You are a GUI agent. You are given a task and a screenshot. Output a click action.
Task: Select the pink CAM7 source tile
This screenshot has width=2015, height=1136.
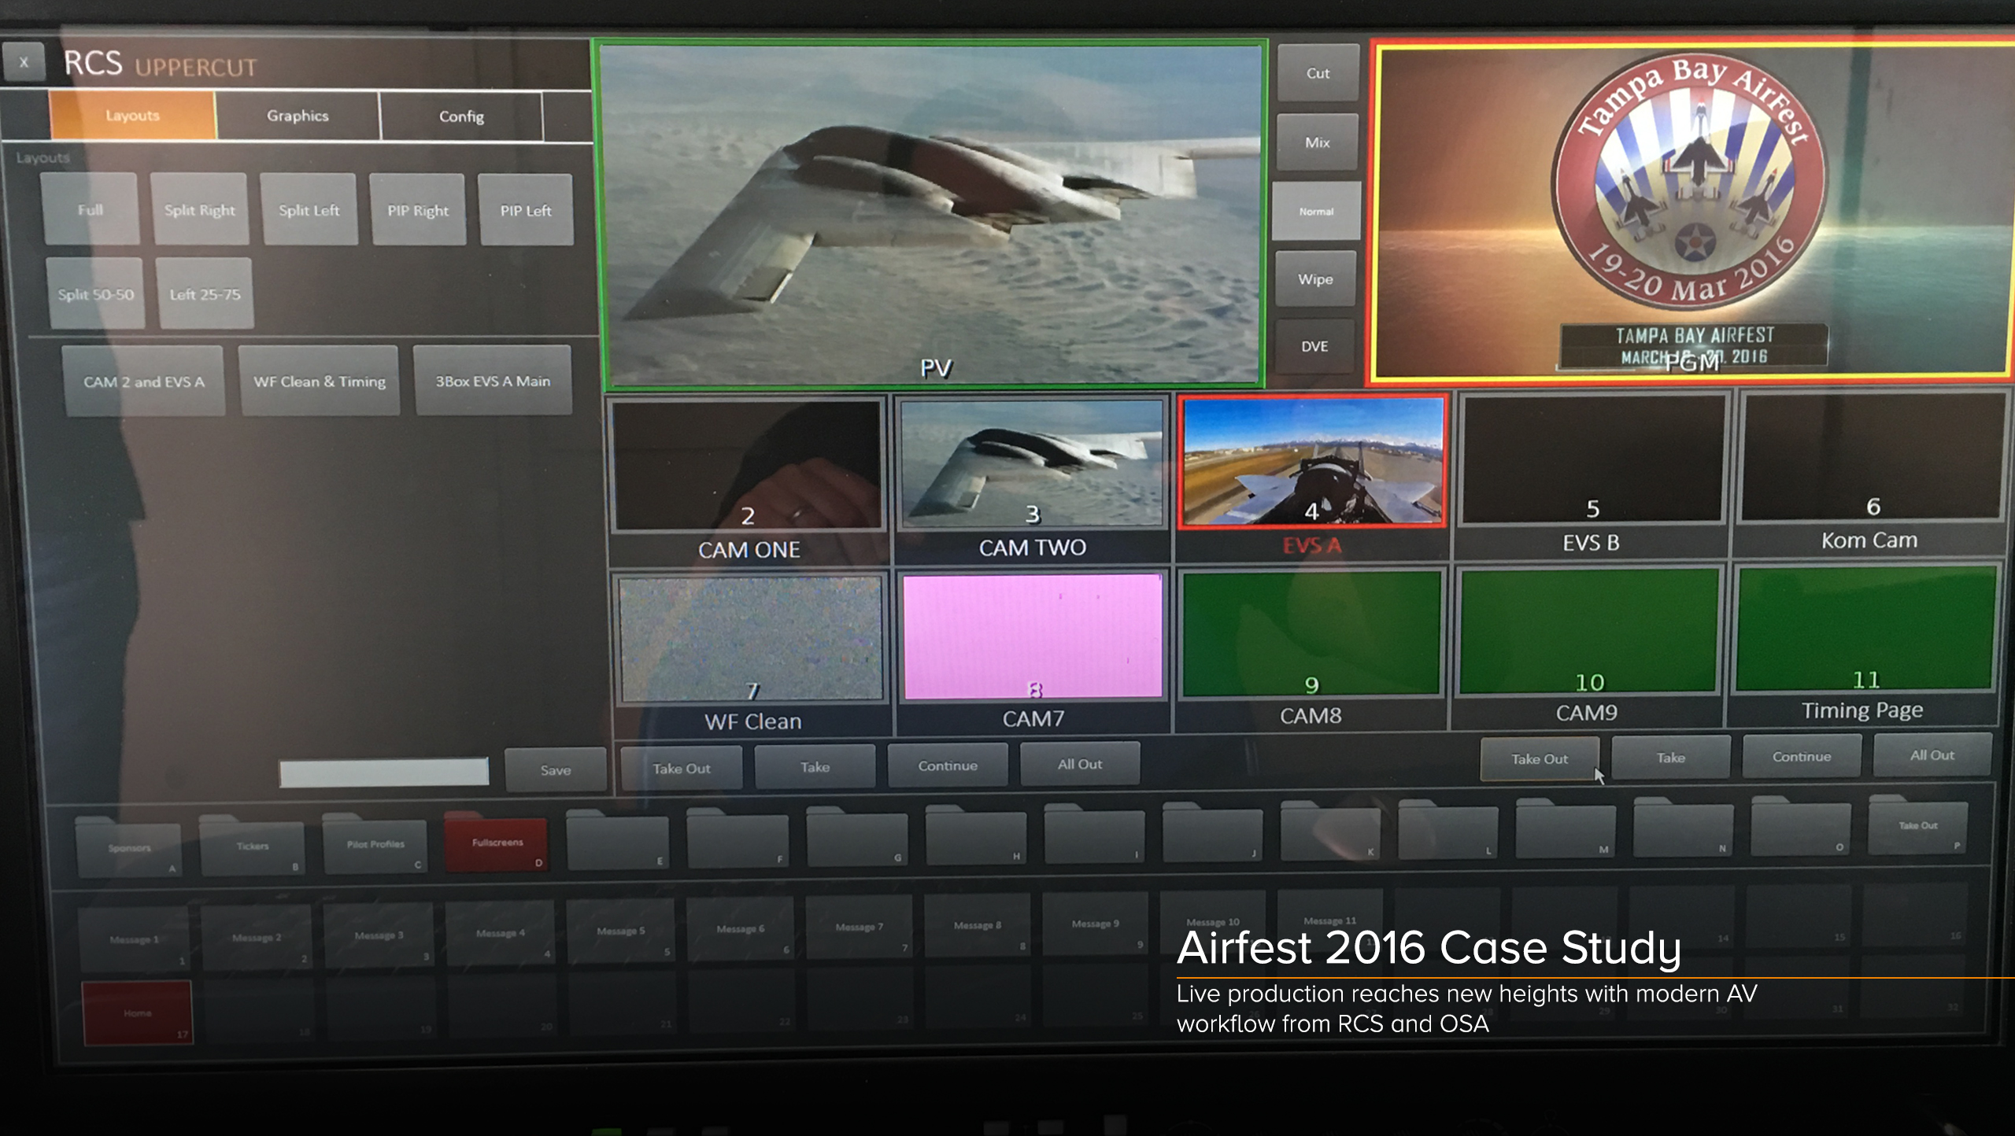[x=1033, y=651]
